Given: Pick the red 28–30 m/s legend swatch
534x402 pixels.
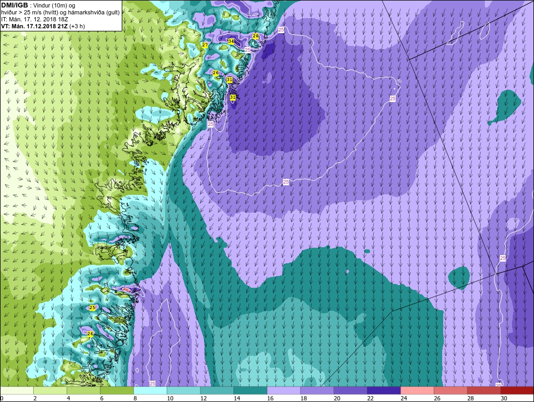Looking at the screenshot, I should [x=484, y=390].
